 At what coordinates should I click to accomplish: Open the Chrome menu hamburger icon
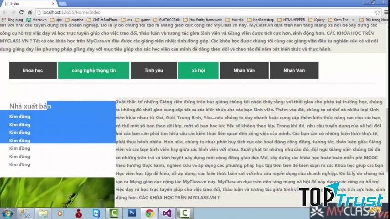386,12
